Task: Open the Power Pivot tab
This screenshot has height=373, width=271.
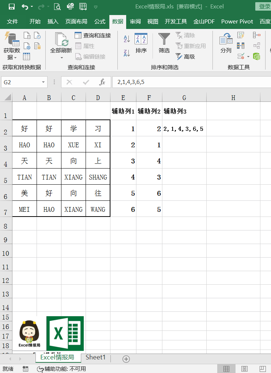Action: (x=237, y=22)
